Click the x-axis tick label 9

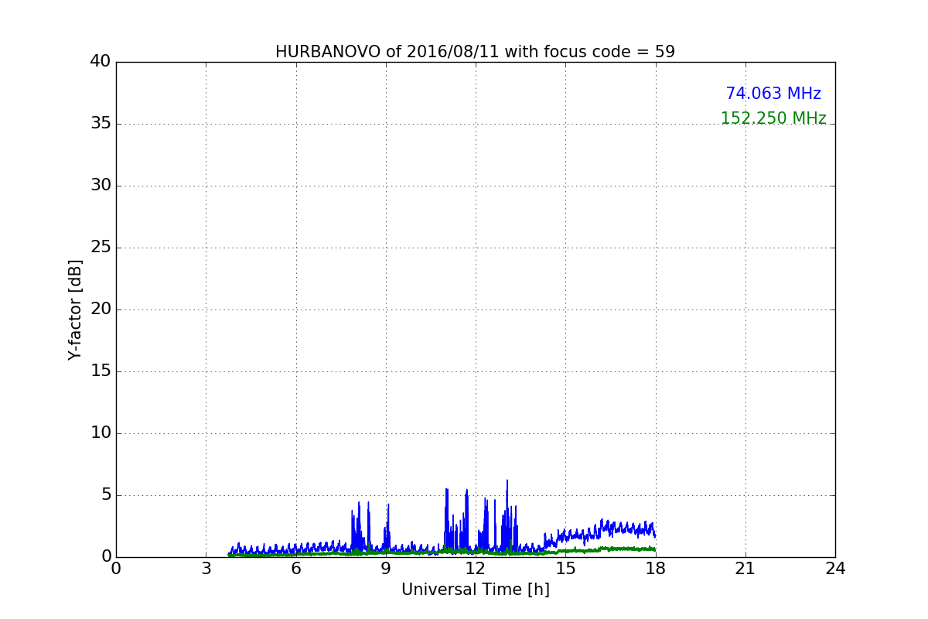[x=386, y=569]
